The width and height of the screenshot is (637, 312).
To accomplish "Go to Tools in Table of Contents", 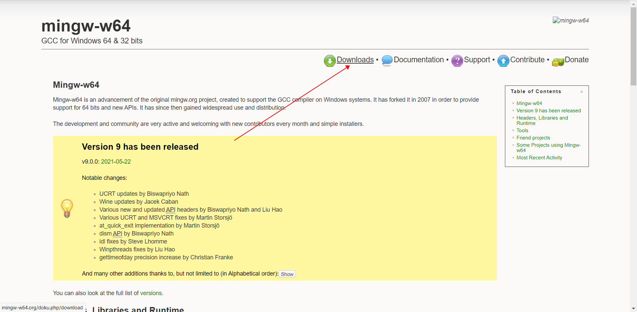I will [522, 130].
